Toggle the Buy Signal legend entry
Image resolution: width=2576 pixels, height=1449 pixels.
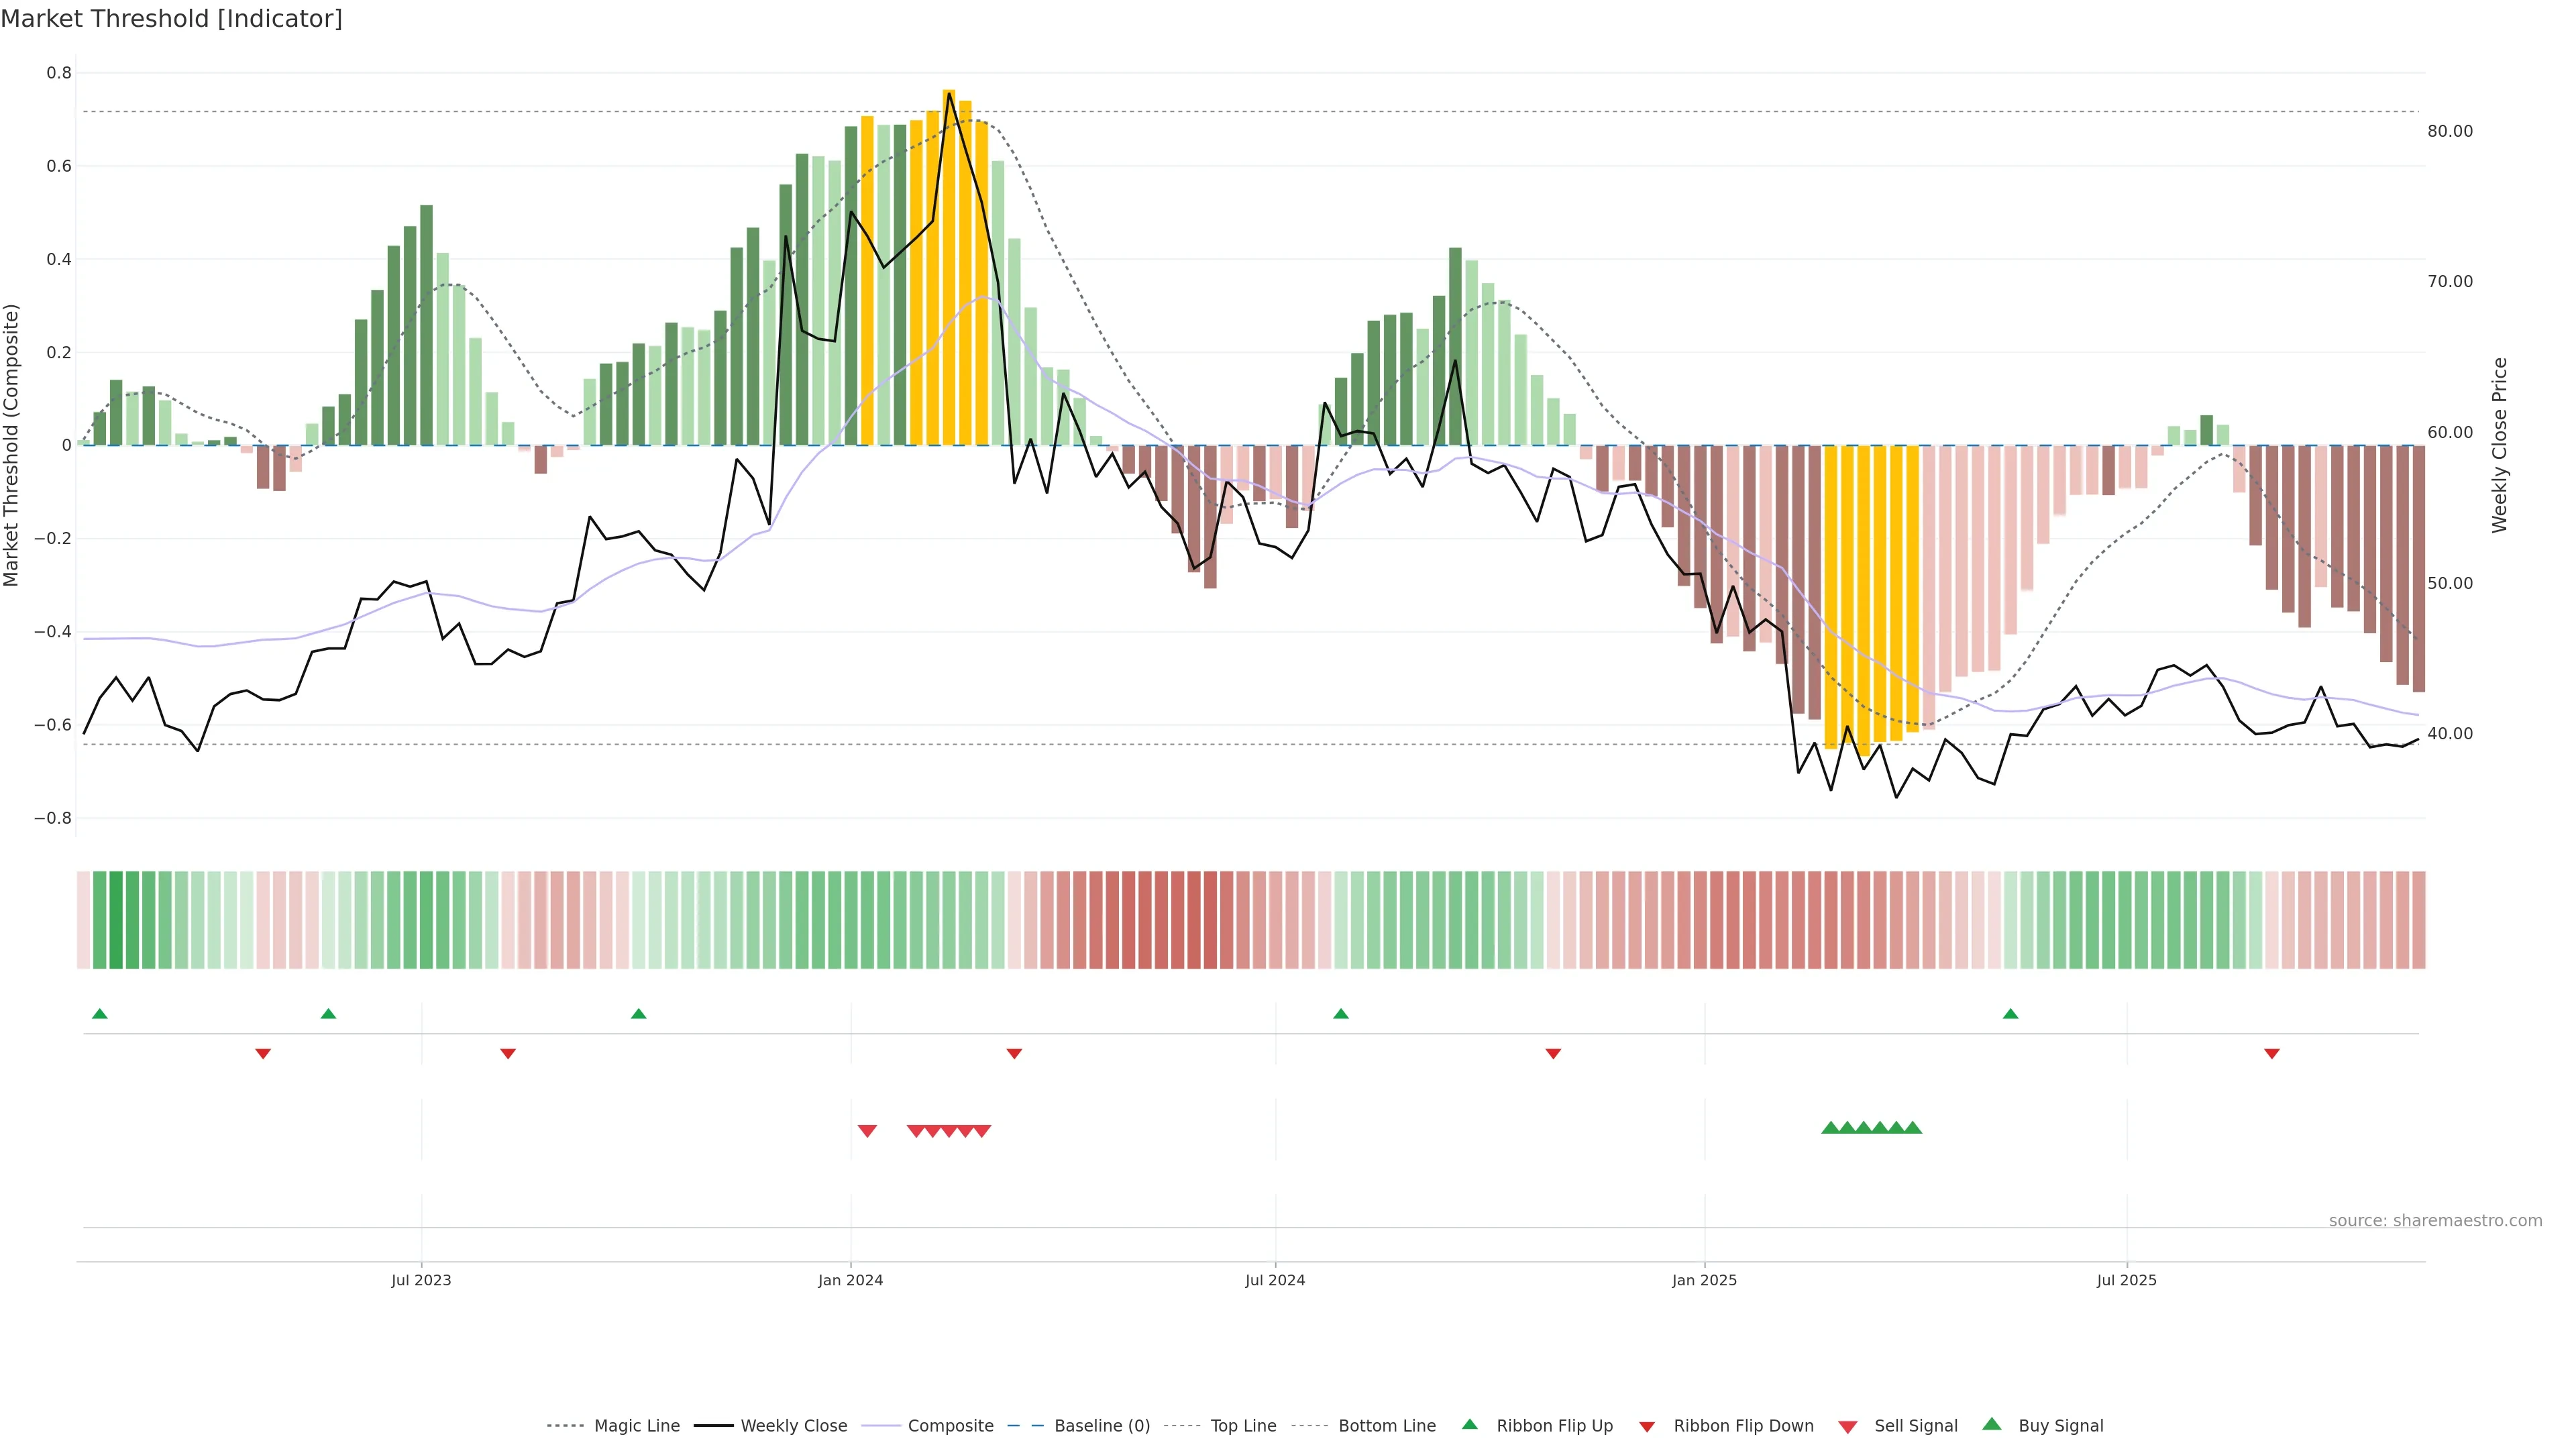click(2060, 1426)
